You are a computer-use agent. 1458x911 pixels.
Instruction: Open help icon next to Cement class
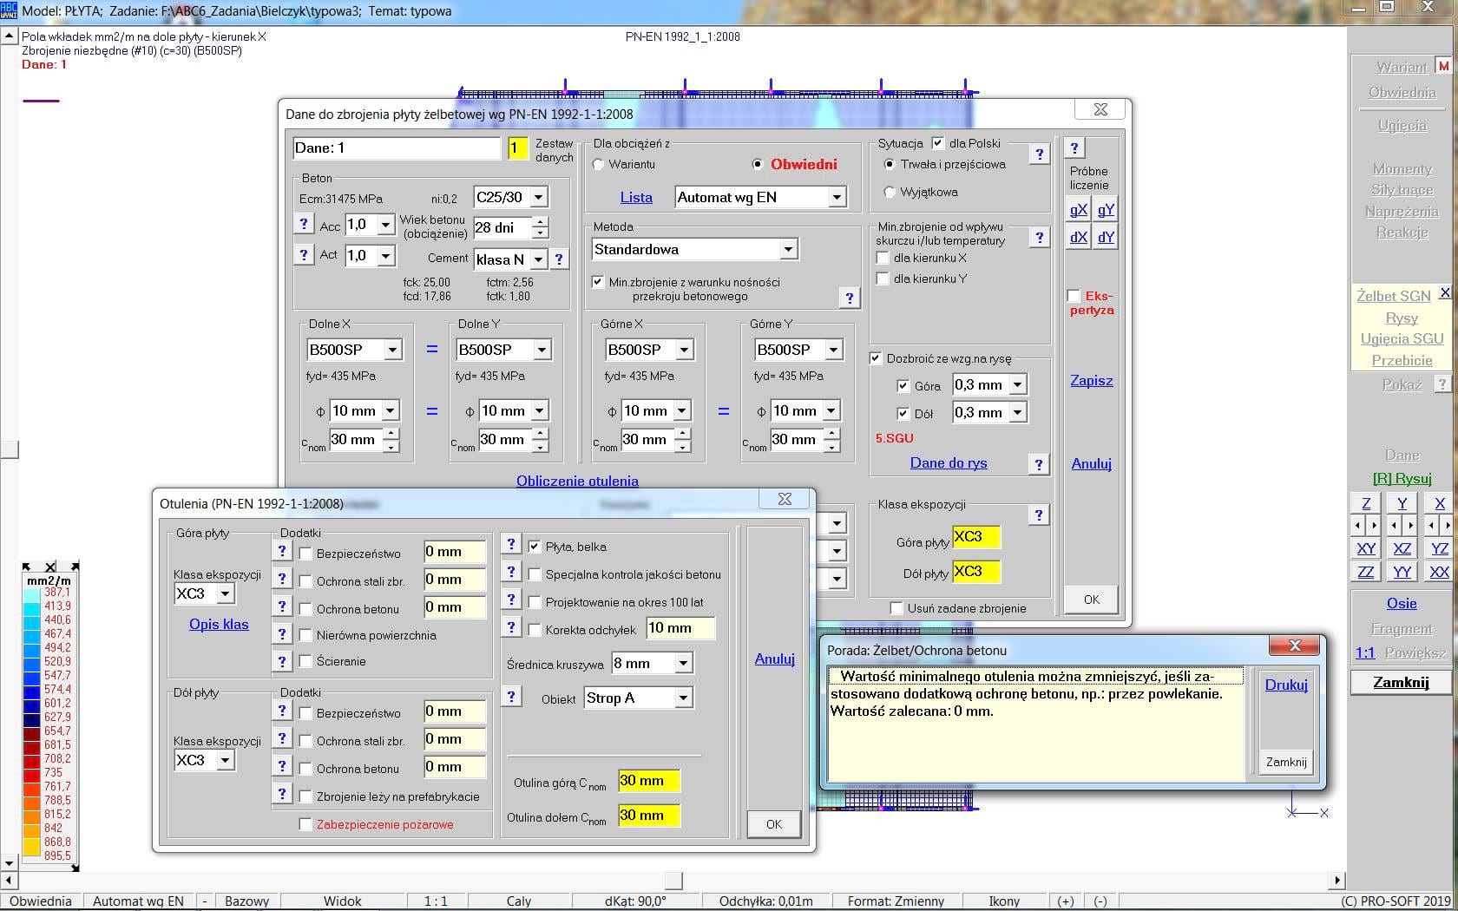[x=559, y=259]
